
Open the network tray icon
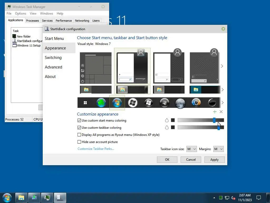click(227, 198)
